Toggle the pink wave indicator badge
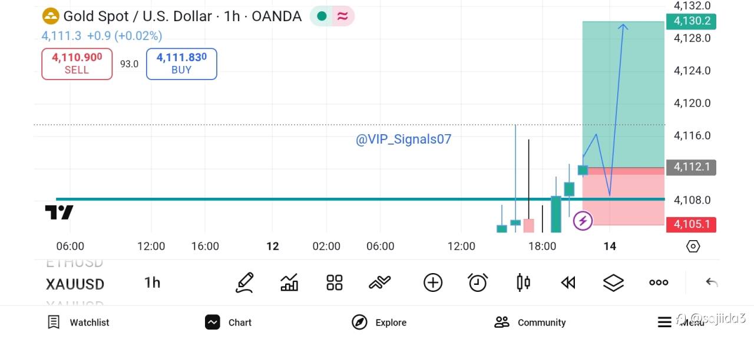The width and height of the screenshot is (754, 339). point(342,16)
